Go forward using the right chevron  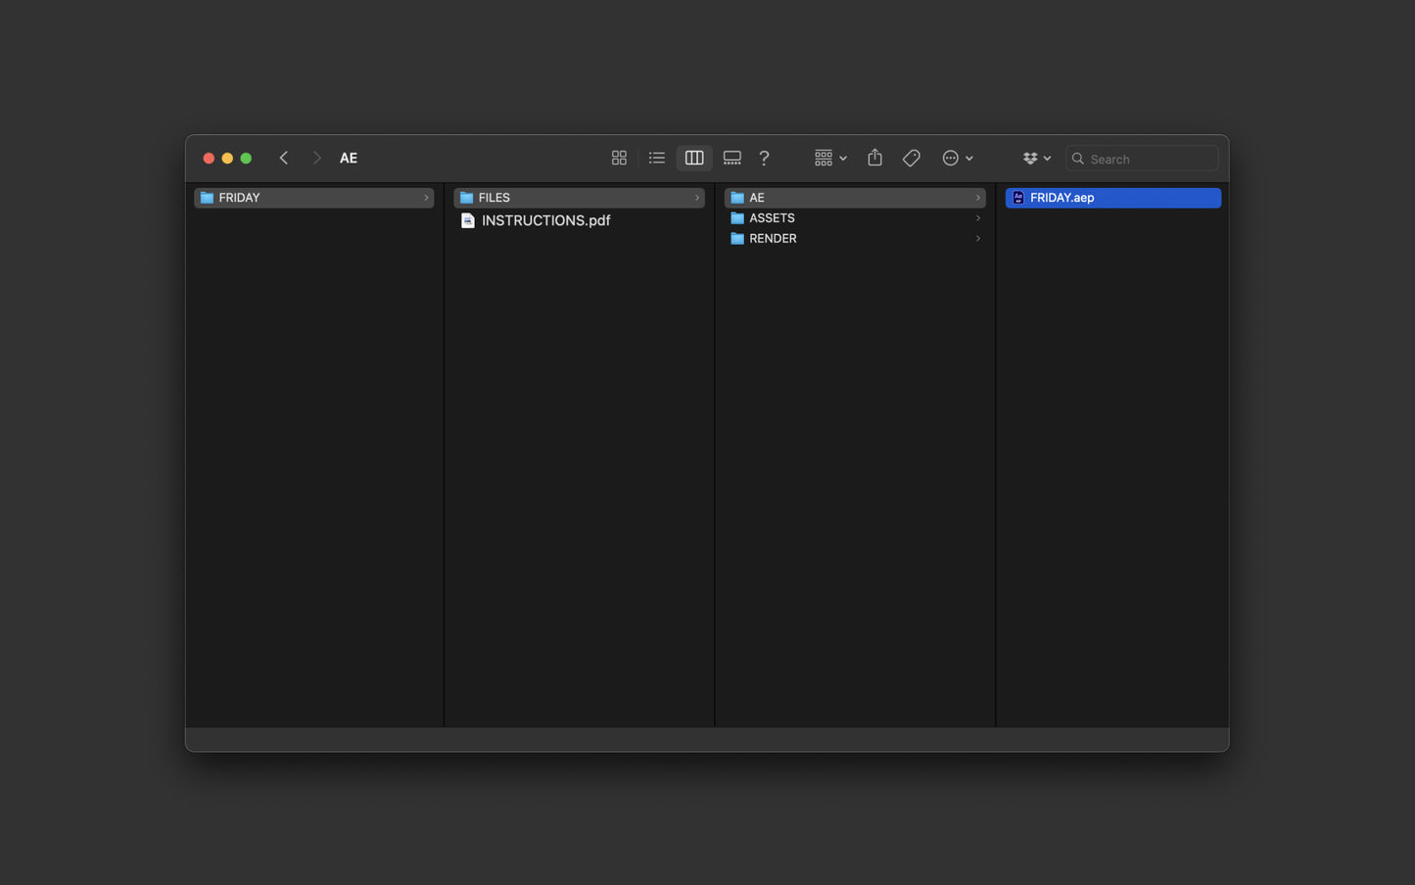click(316, 158)
